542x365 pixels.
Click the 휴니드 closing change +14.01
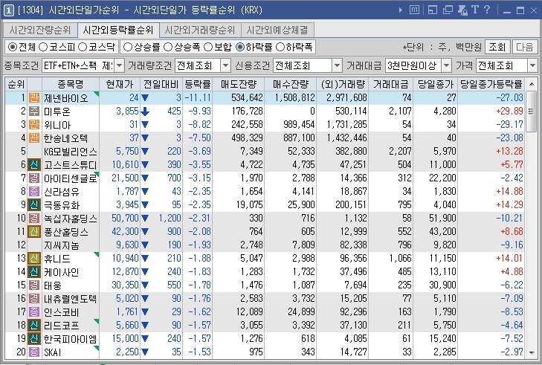coord(509,258)
